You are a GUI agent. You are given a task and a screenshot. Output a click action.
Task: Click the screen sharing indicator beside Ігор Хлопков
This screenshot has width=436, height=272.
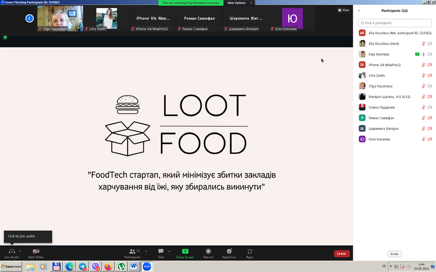click(417, 54)
